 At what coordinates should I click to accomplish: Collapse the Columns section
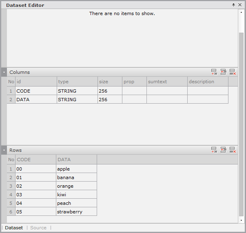click(4, 72)
